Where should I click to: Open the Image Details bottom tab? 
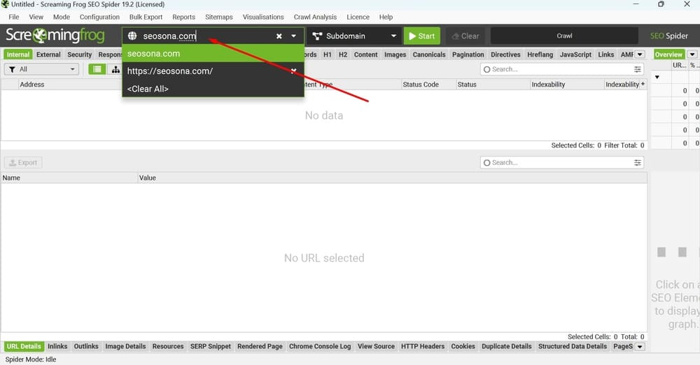pos(125,346)
